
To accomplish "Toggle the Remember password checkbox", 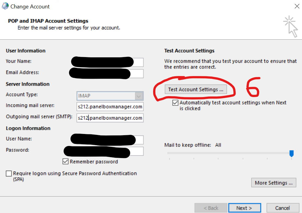I will [x=65, y=162].
